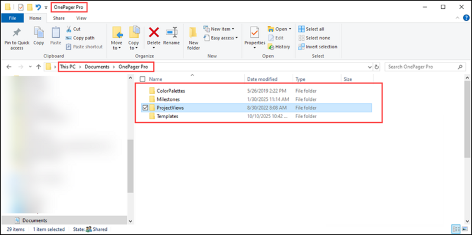Screen dimensions: 472x235
Task: Click the quick-access Properties checkmark icon
Action: pos(21,7)
